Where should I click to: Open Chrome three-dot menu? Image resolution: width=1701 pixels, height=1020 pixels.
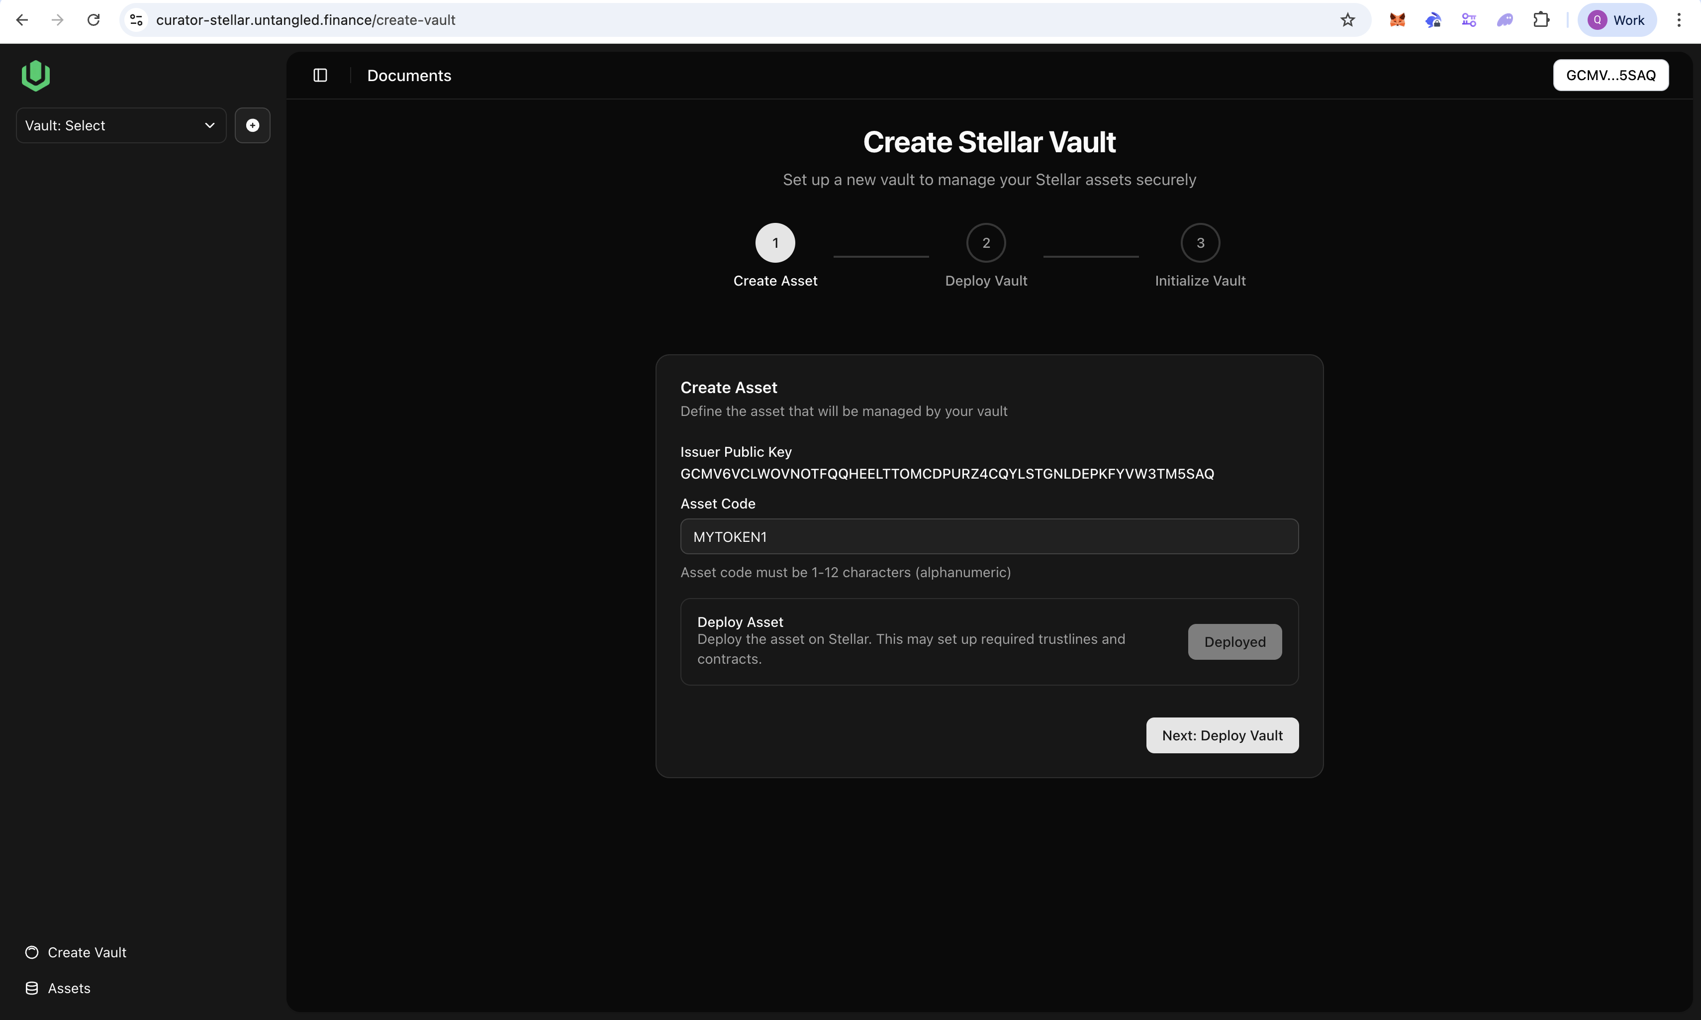[x=1678, y=20]
